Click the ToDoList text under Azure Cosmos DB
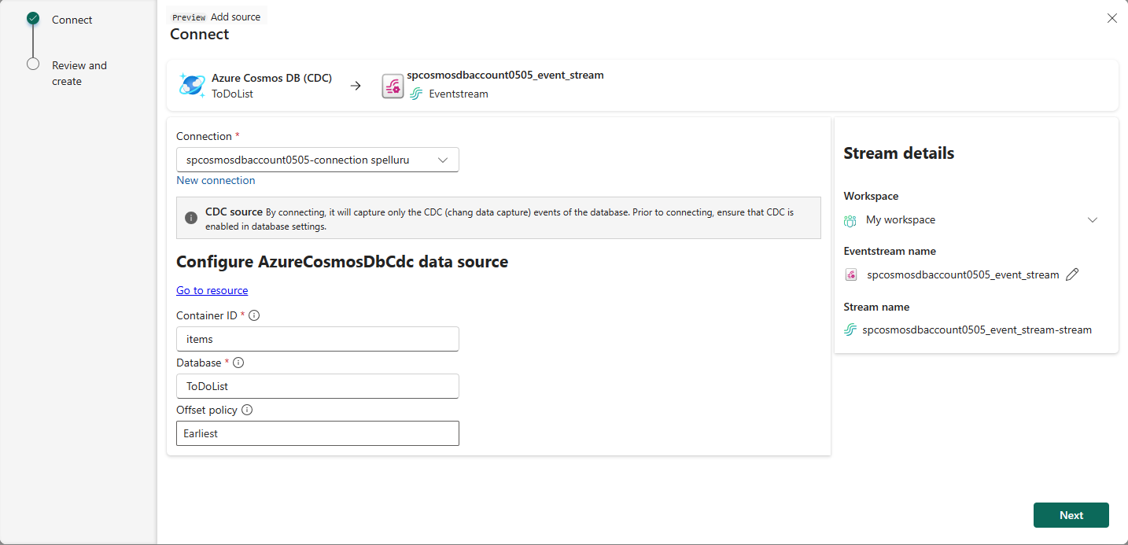The image size is (1128, 545). [x=233, y=94]
